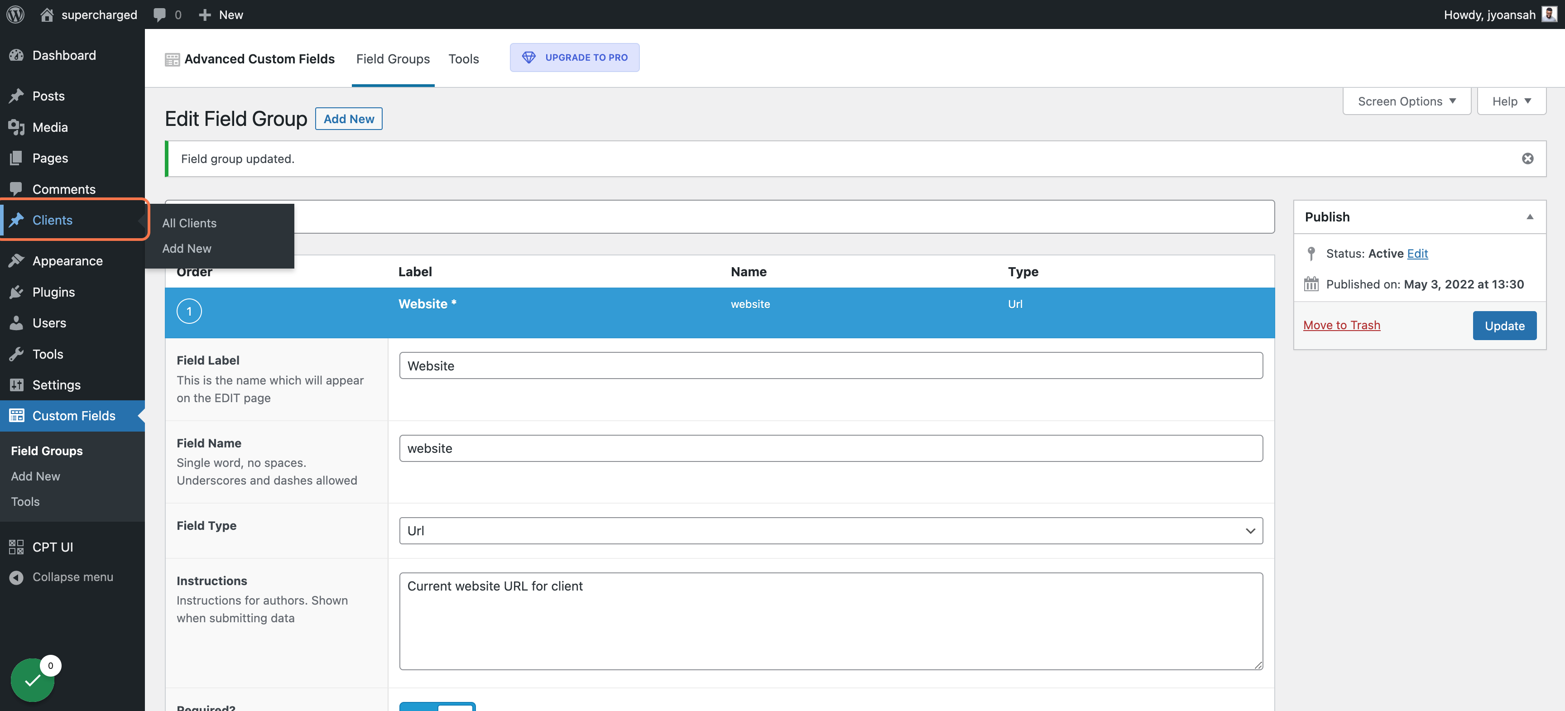Toggle the Required switch
Viewport: 1565px width, 711px height.
pyautogui.click(x=437, y=707)
